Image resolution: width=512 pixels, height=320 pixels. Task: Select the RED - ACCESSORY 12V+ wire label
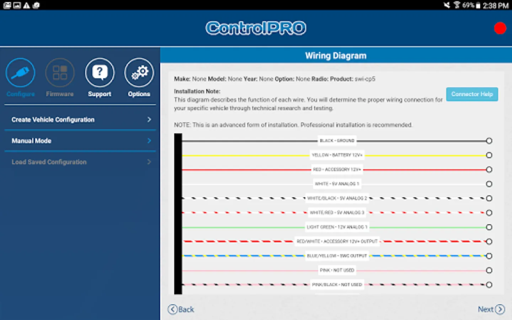(337, 170)
